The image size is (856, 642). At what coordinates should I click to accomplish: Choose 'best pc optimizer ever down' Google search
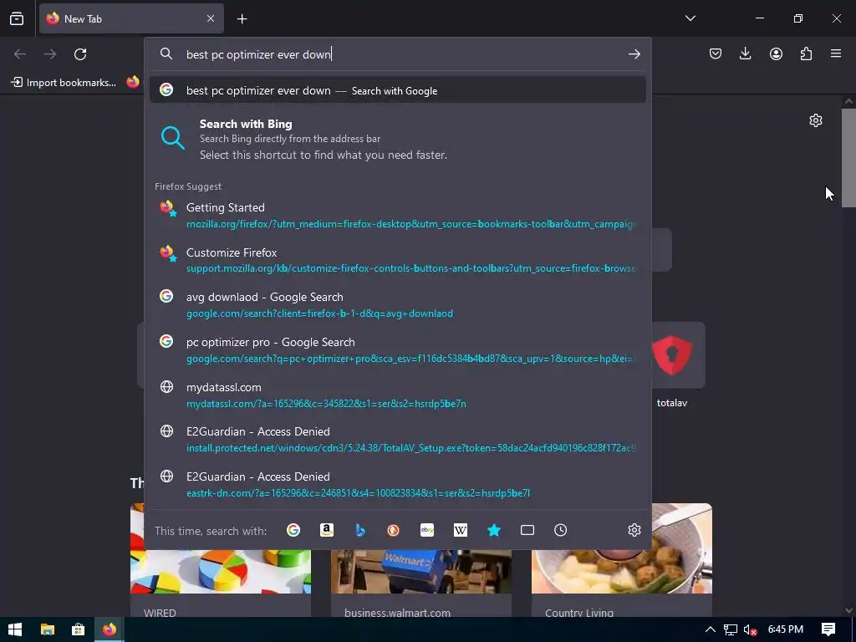(x=397, y=90)
